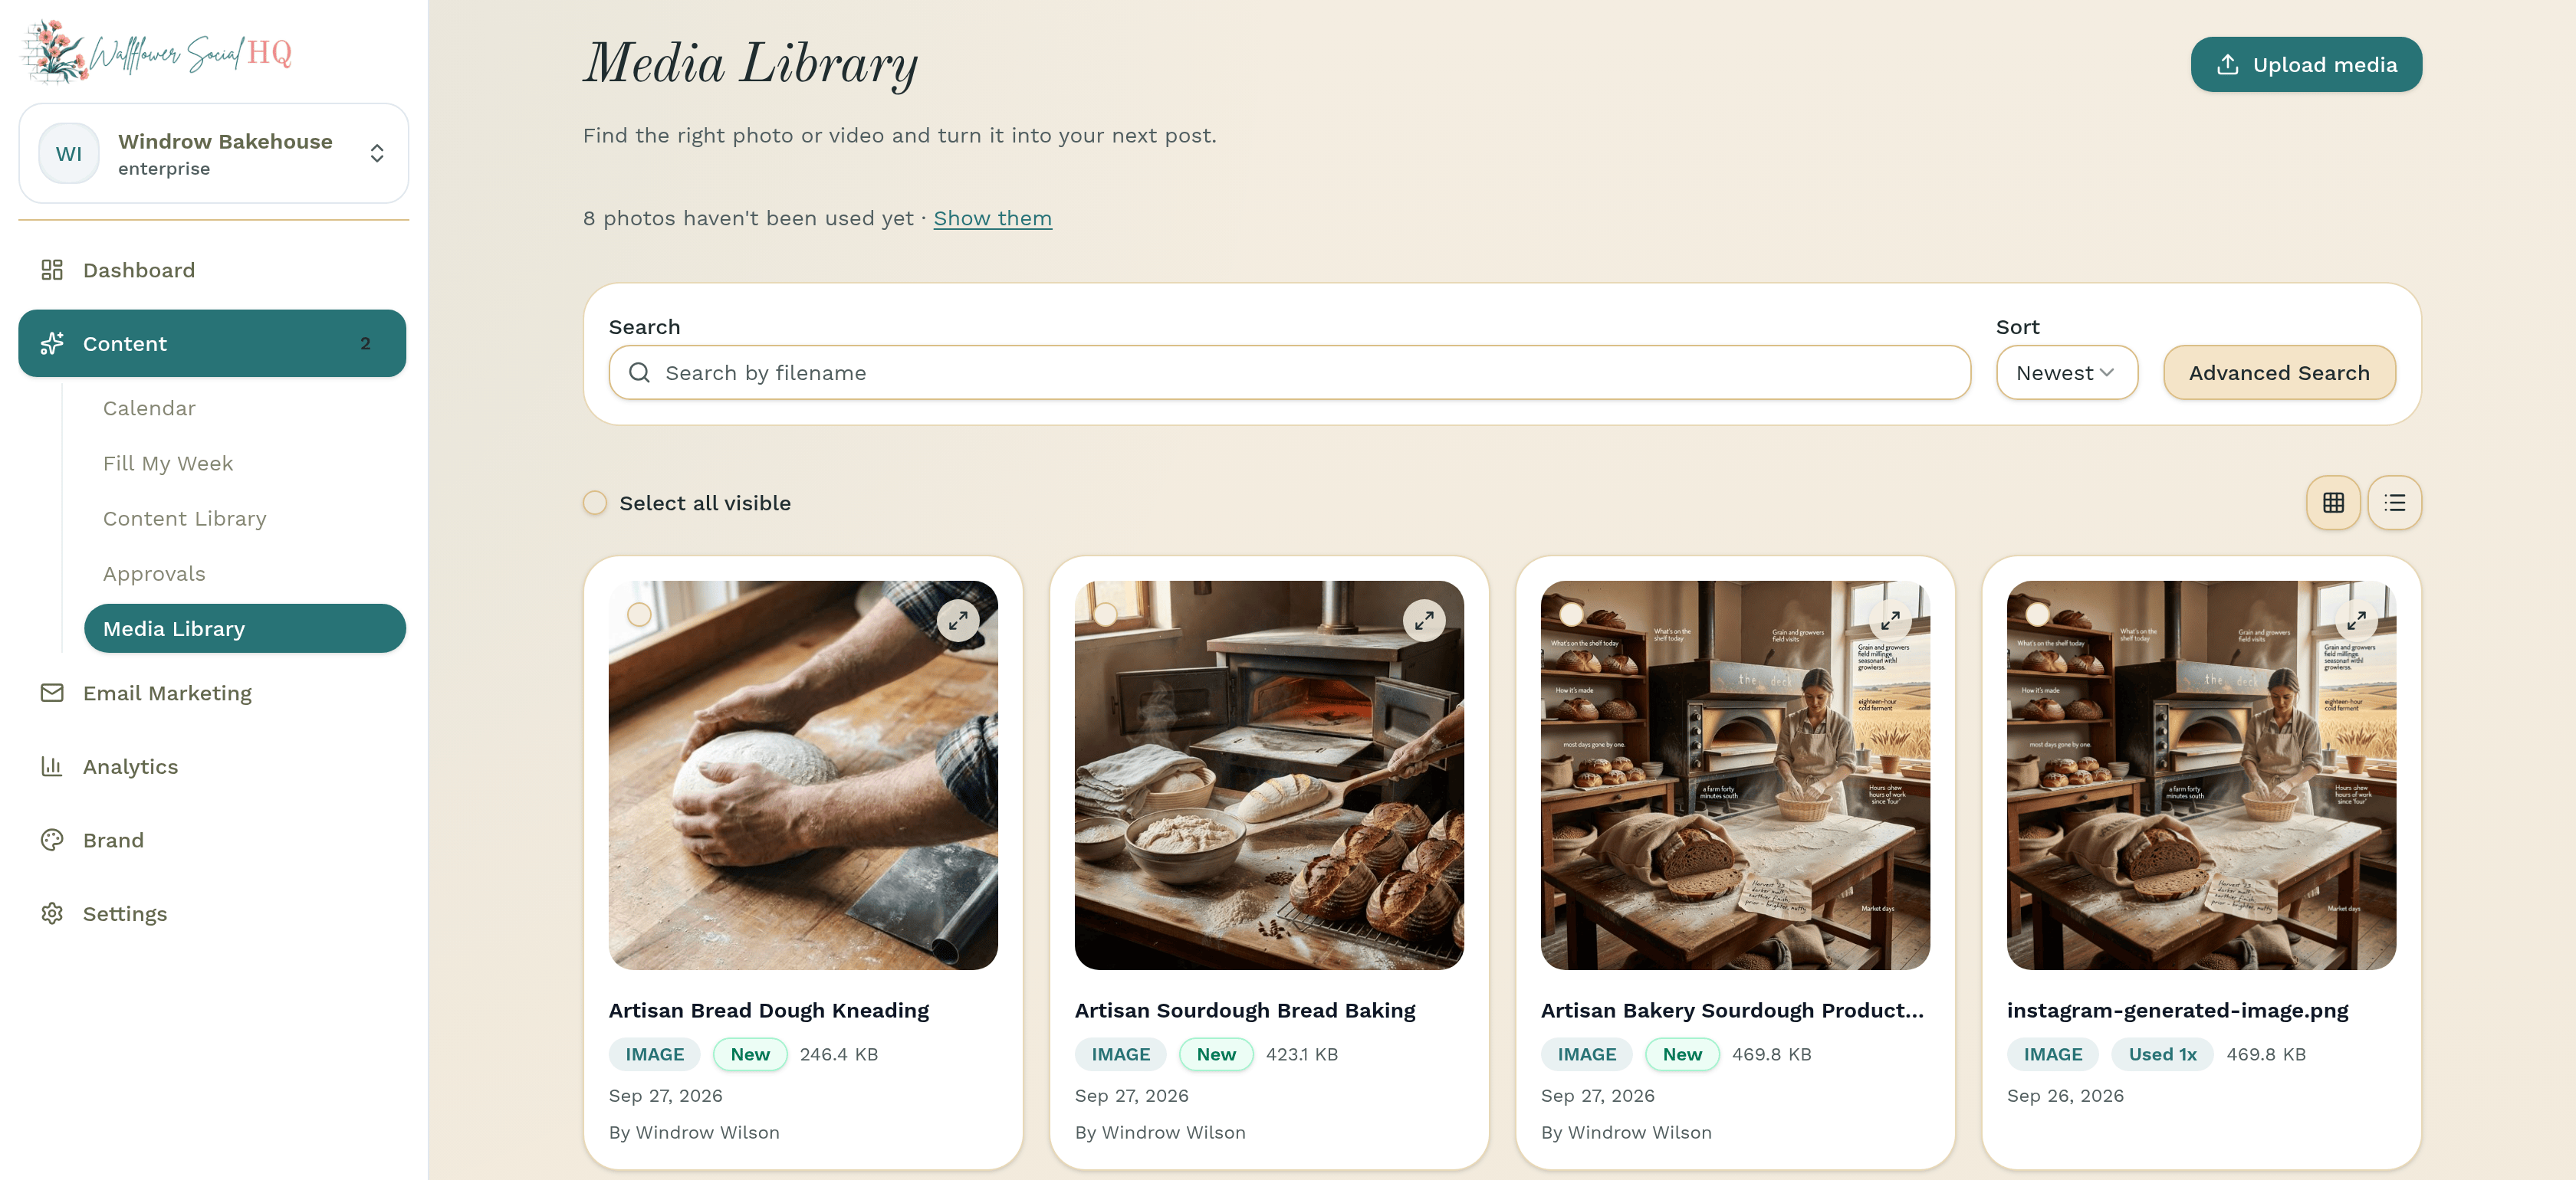
Task: Open the Content Library page
Action: point(185,519)
